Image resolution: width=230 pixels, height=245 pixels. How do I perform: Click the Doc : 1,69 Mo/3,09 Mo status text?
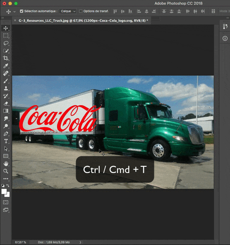[x=54, y=243]
